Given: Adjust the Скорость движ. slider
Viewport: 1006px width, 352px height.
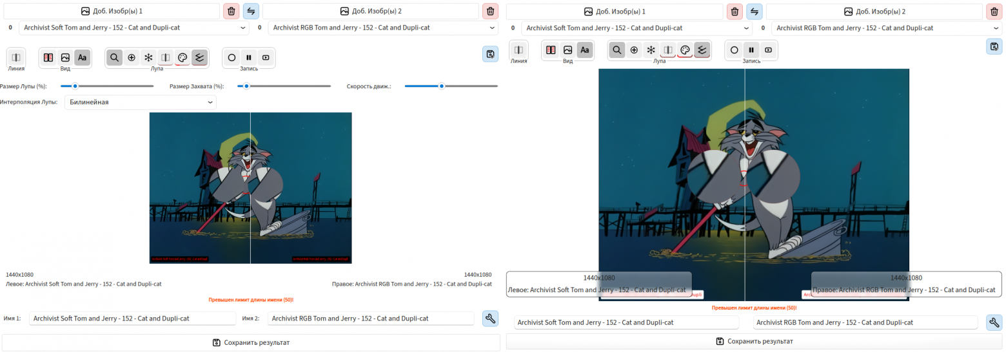Looking at the screenshot, I should [x=451, y=86].
